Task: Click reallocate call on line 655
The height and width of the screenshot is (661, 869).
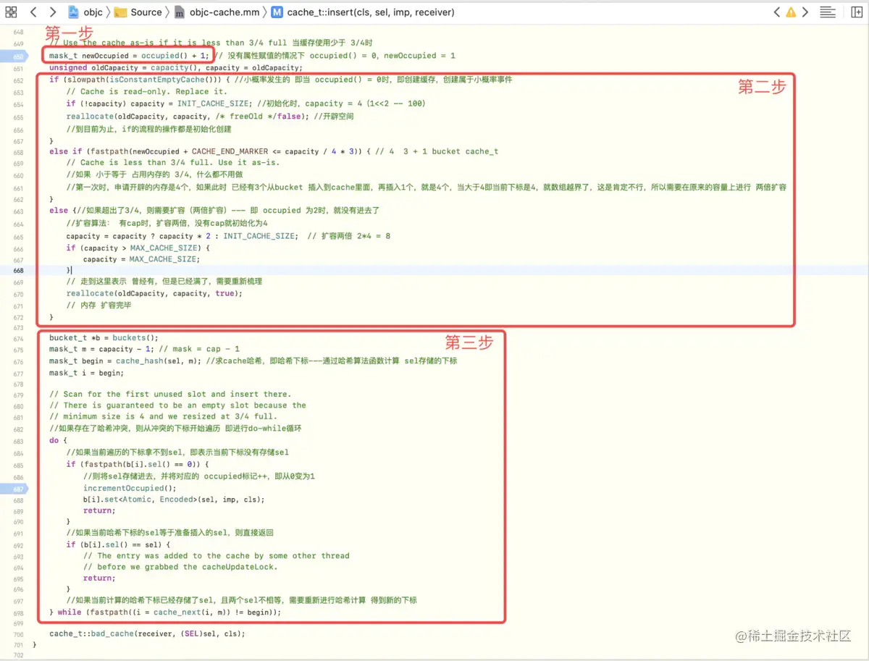Action: (90, 116)
